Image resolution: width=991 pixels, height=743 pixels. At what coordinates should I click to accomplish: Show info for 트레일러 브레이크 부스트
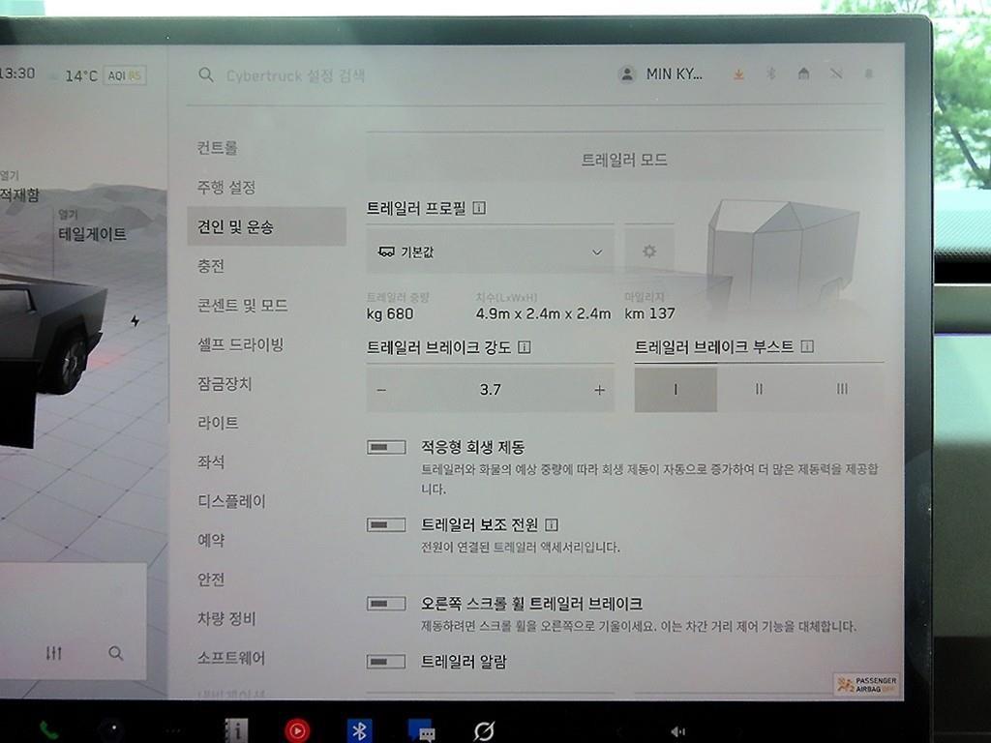(x=807, y=346)
